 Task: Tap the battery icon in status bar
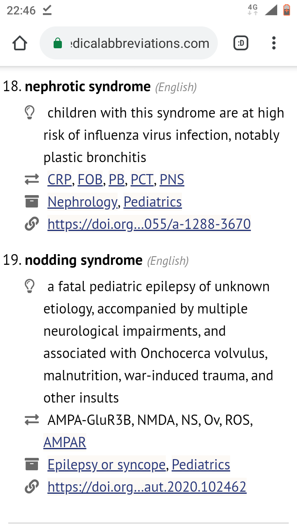click(x=287, y=10)
